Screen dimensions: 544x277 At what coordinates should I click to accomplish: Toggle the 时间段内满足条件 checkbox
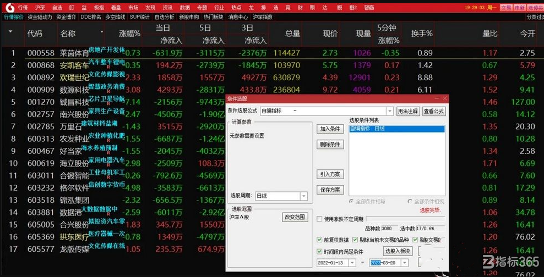[x=319, y=252]
